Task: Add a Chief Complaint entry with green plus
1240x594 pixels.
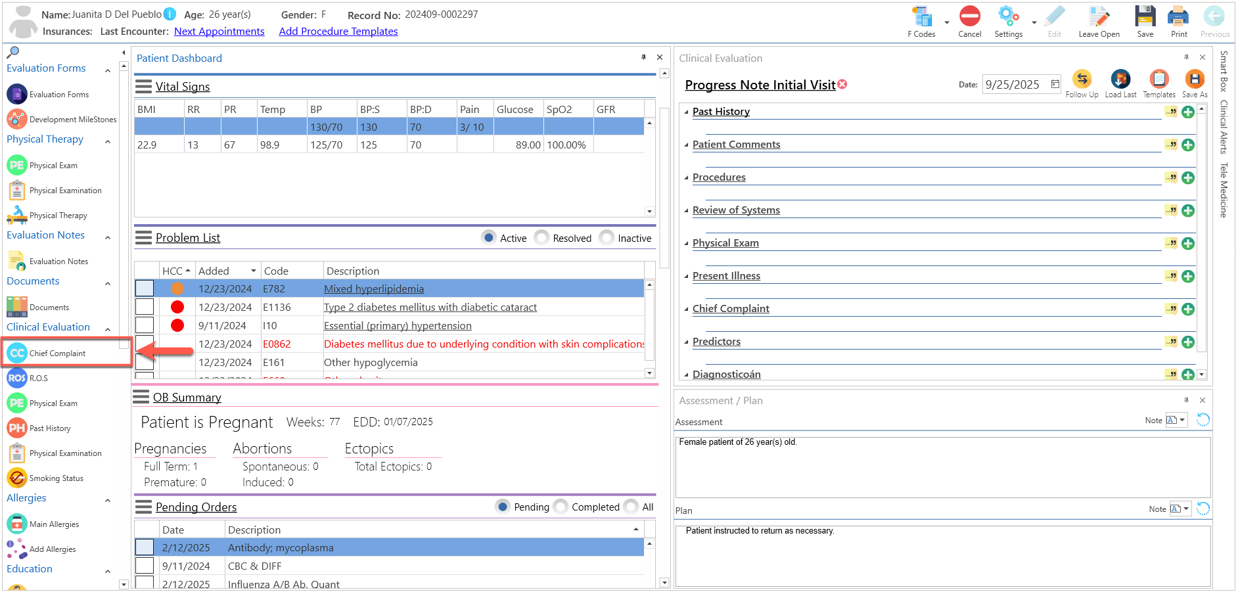Action: [1188, 309]
